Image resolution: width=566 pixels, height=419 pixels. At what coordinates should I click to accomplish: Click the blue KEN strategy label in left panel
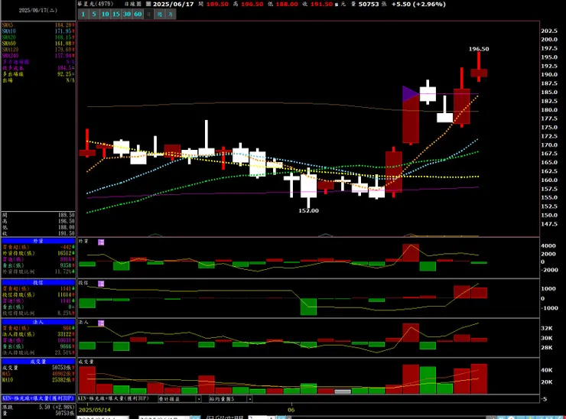tap(38, 398)
